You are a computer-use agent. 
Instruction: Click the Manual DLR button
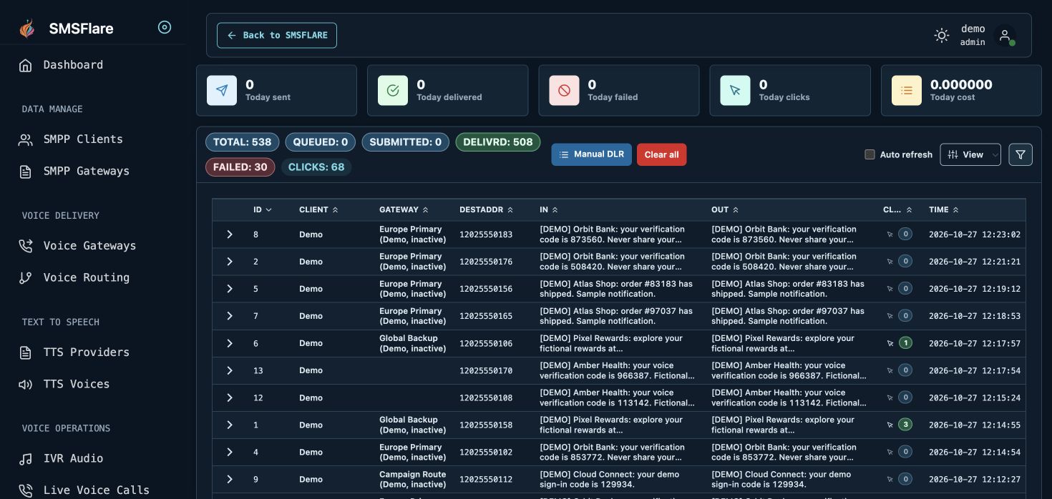click(x=591, y=154)
